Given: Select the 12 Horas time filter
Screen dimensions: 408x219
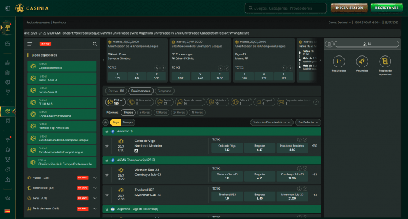Looking at the screenshot, I should [161, 113].
